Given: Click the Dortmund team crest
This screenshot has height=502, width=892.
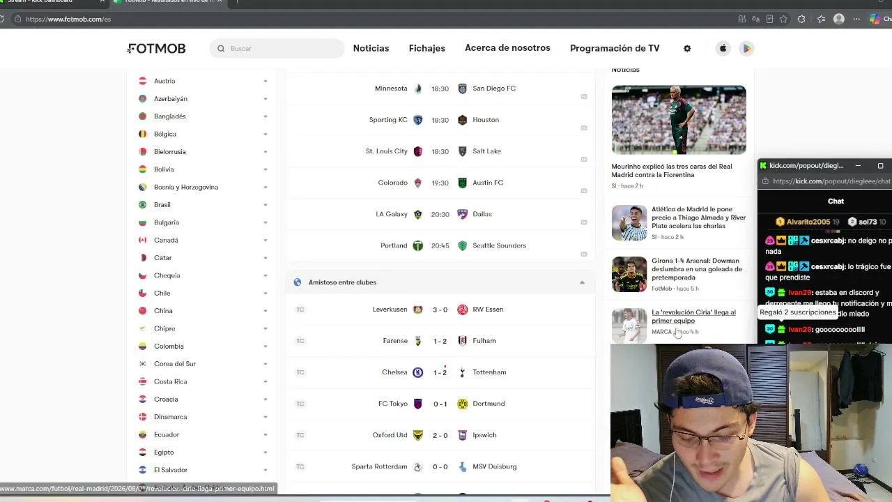Looking at the screenshot, I should 462,404.
